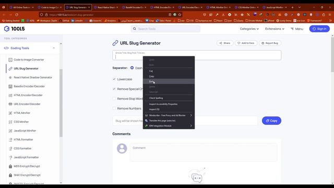Select Translate this page menu item
This screenshot has width=334, height=188.
[169, 121]
